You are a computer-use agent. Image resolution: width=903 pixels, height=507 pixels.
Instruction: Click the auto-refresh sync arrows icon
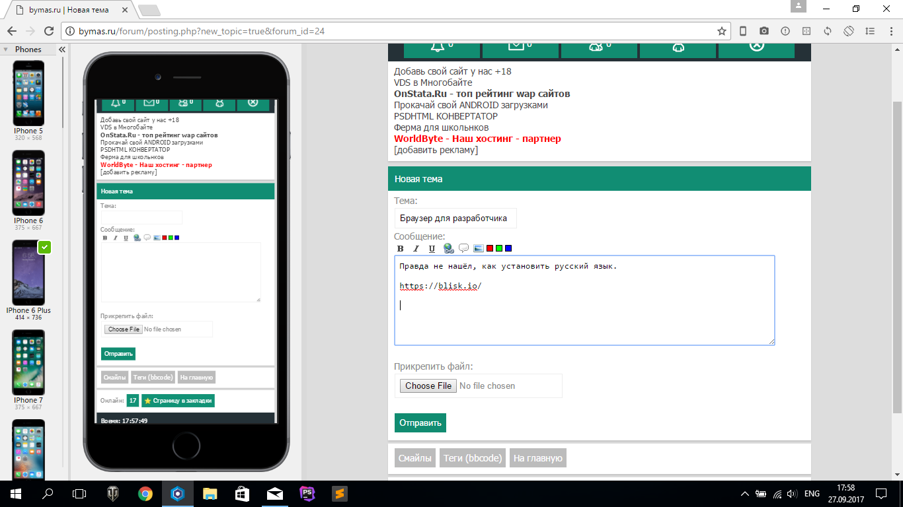pyautogui.click(x=827, y=31)
